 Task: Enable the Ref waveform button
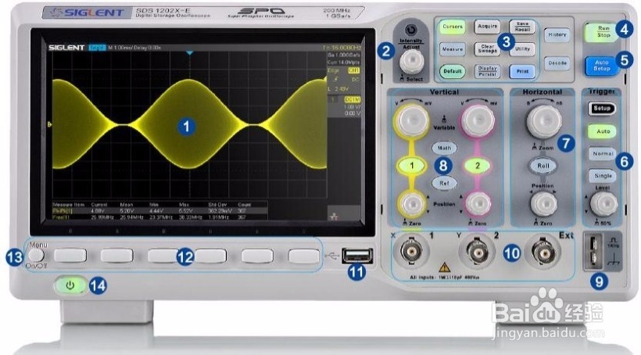pyautogui.click(x=444, y=183)
